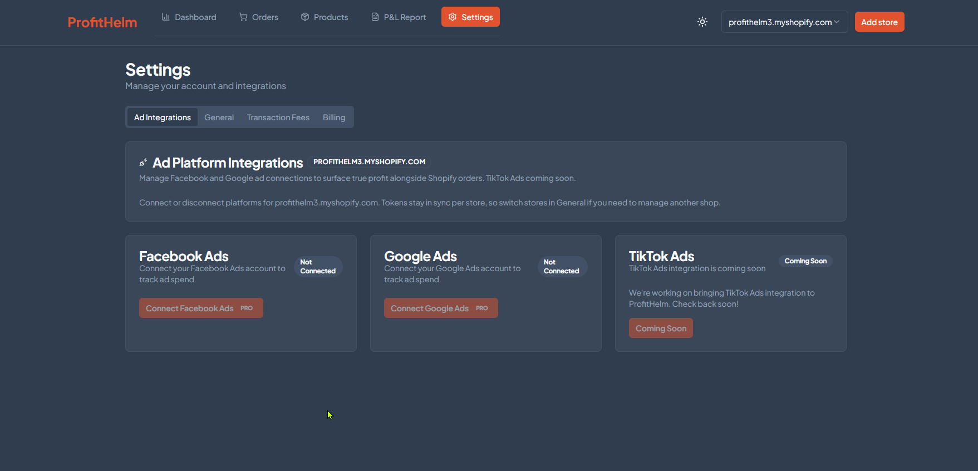978x471 pixels.
Task: Click the Settings page heading
Action: pos(158,70)
